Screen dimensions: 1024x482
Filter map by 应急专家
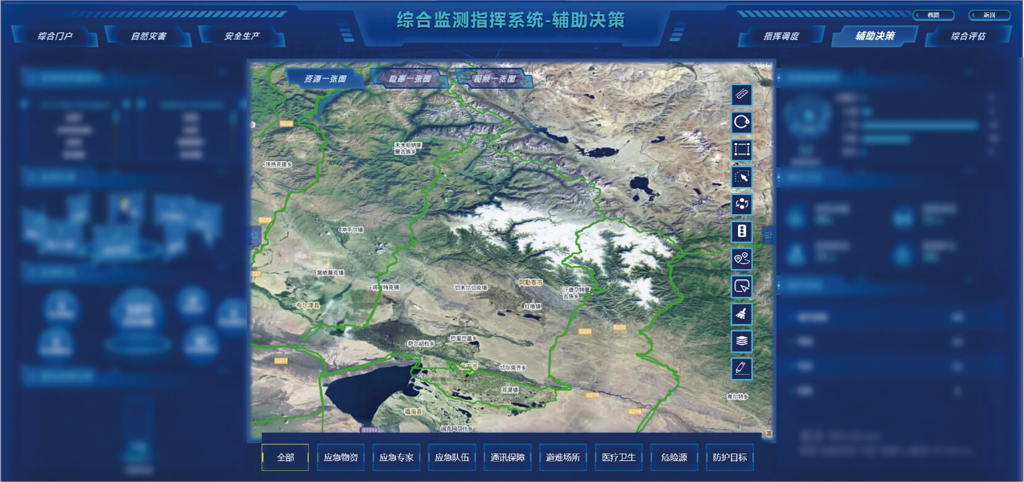click(x=397, y=457)
